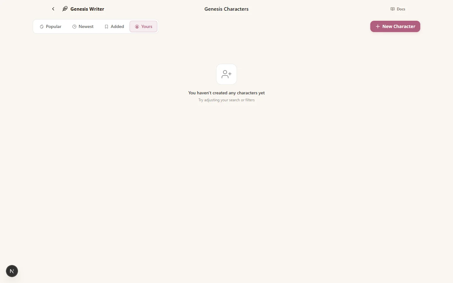Click the book icon beside Docs
Viewport: 453px width, 283px height.
tap(392, 9)
